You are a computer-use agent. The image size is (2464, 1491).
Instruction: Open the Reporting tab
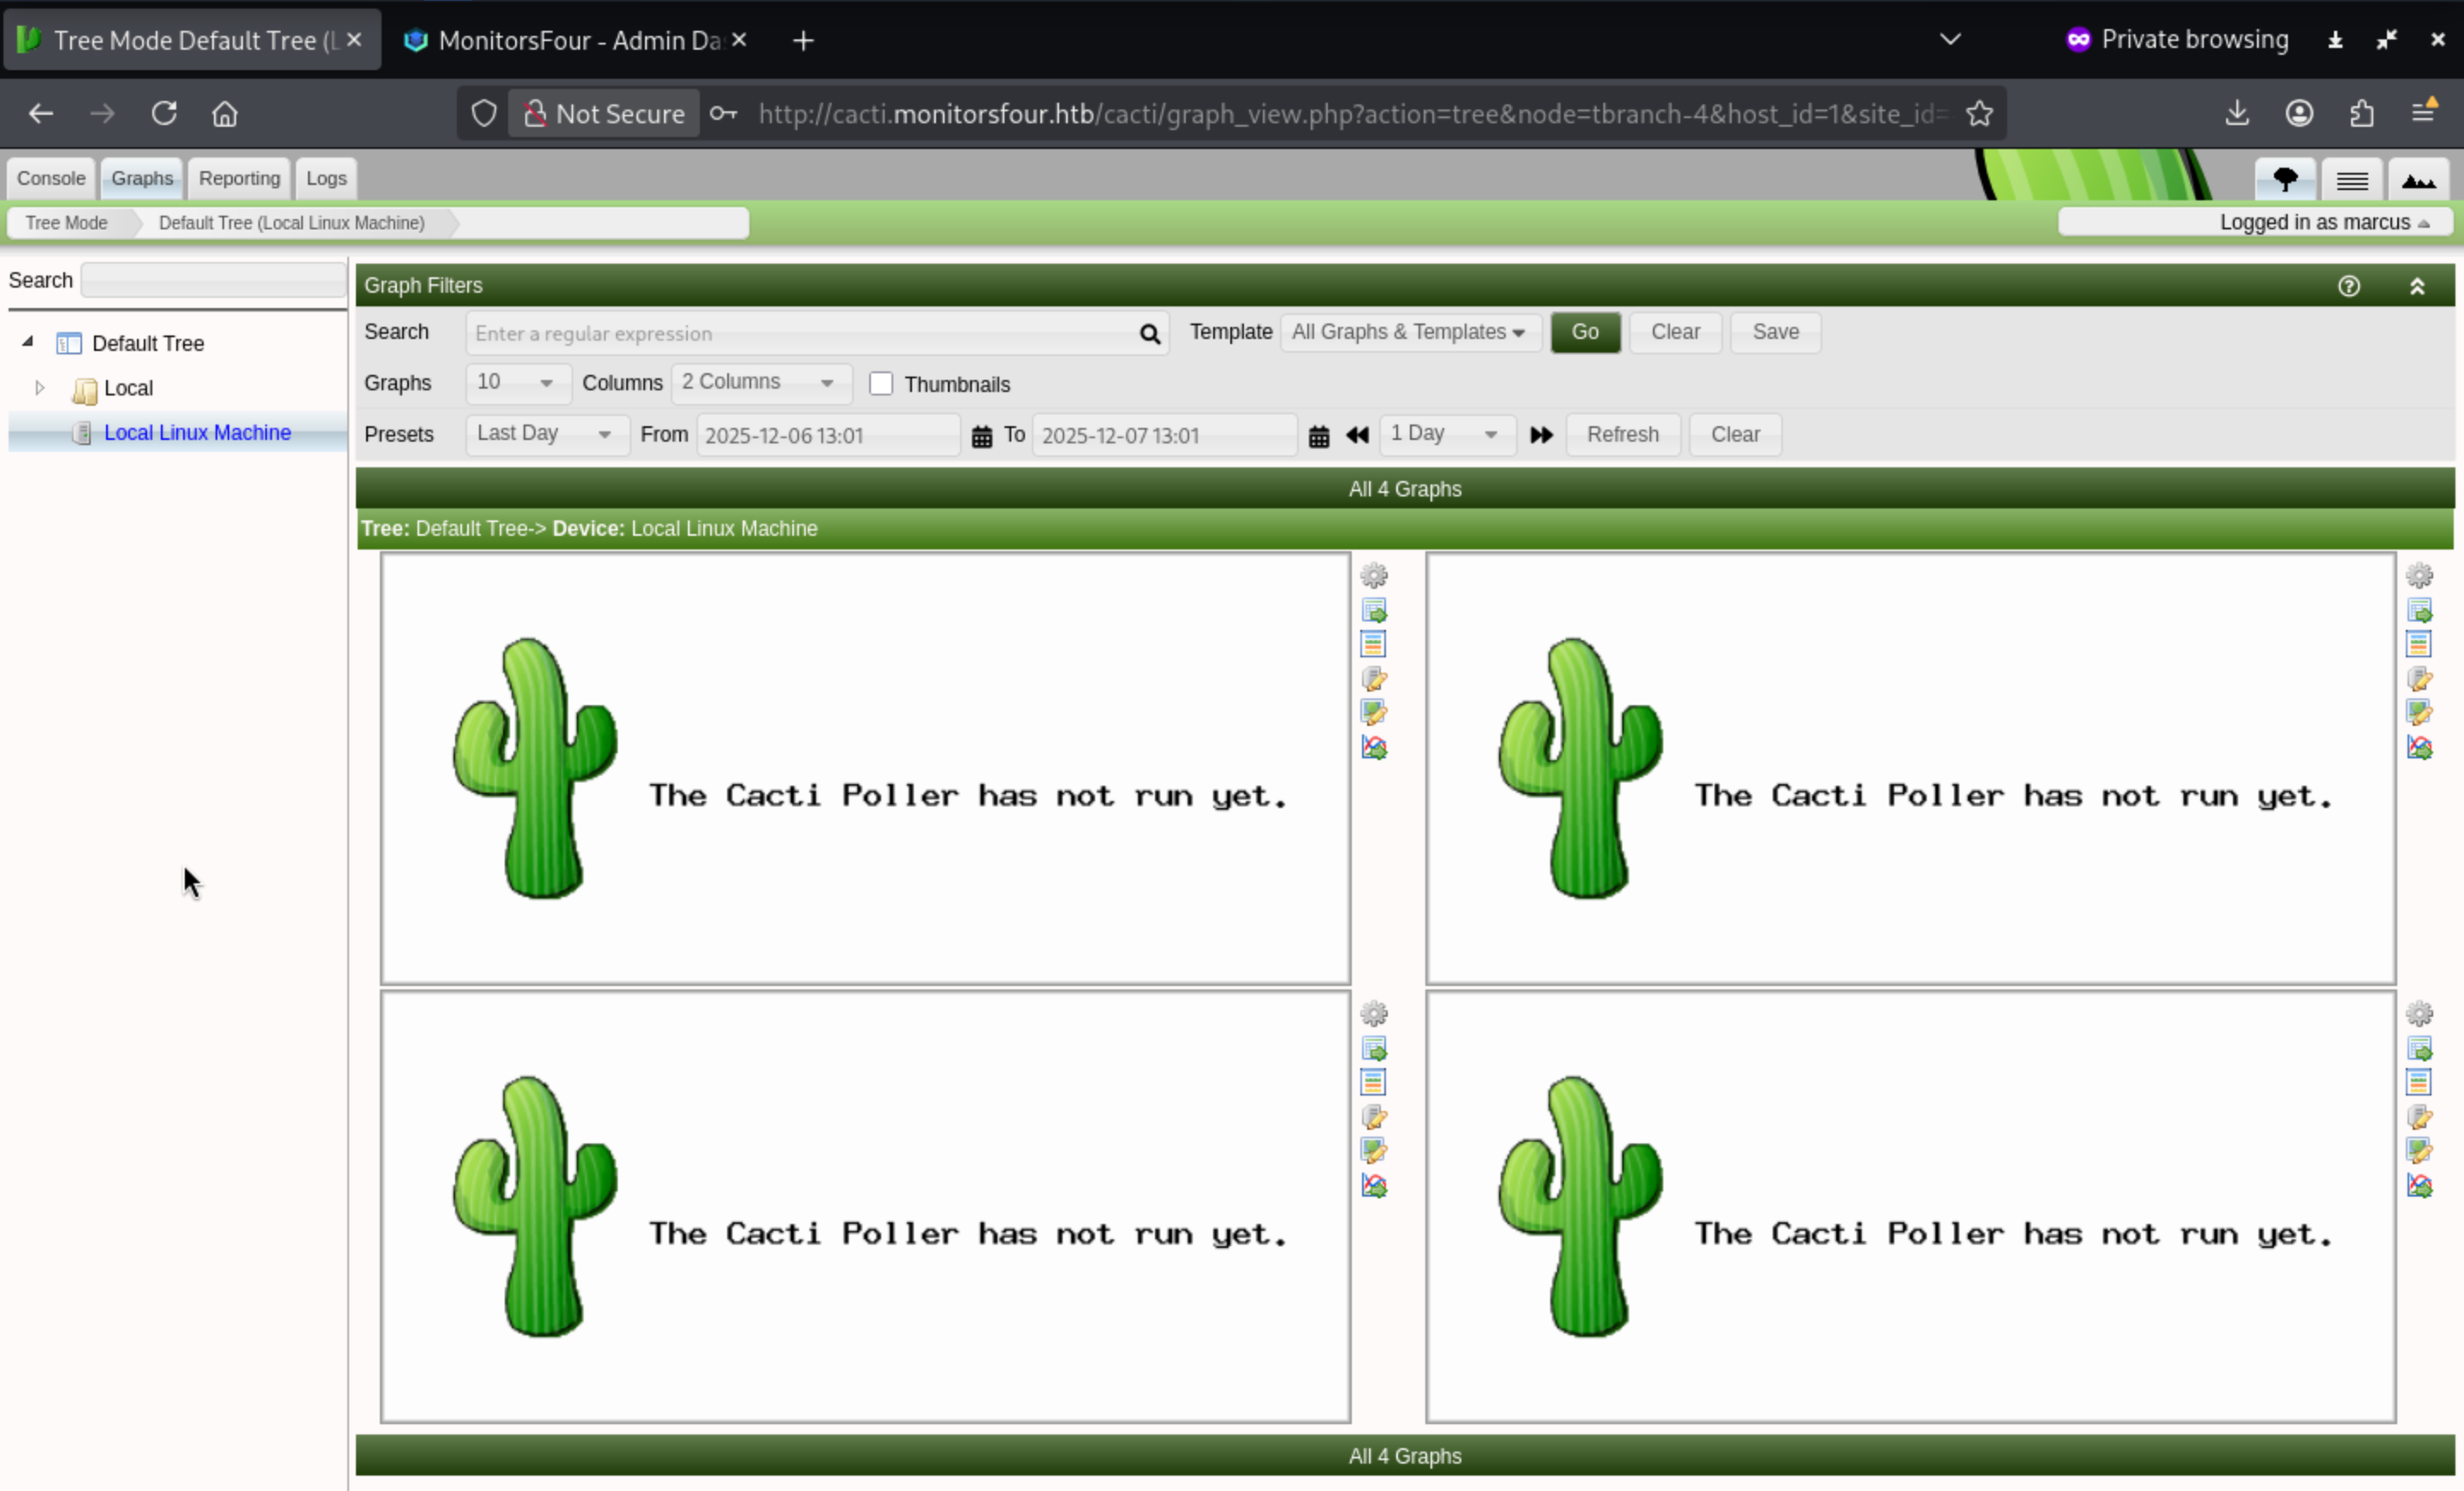(239, 178)
